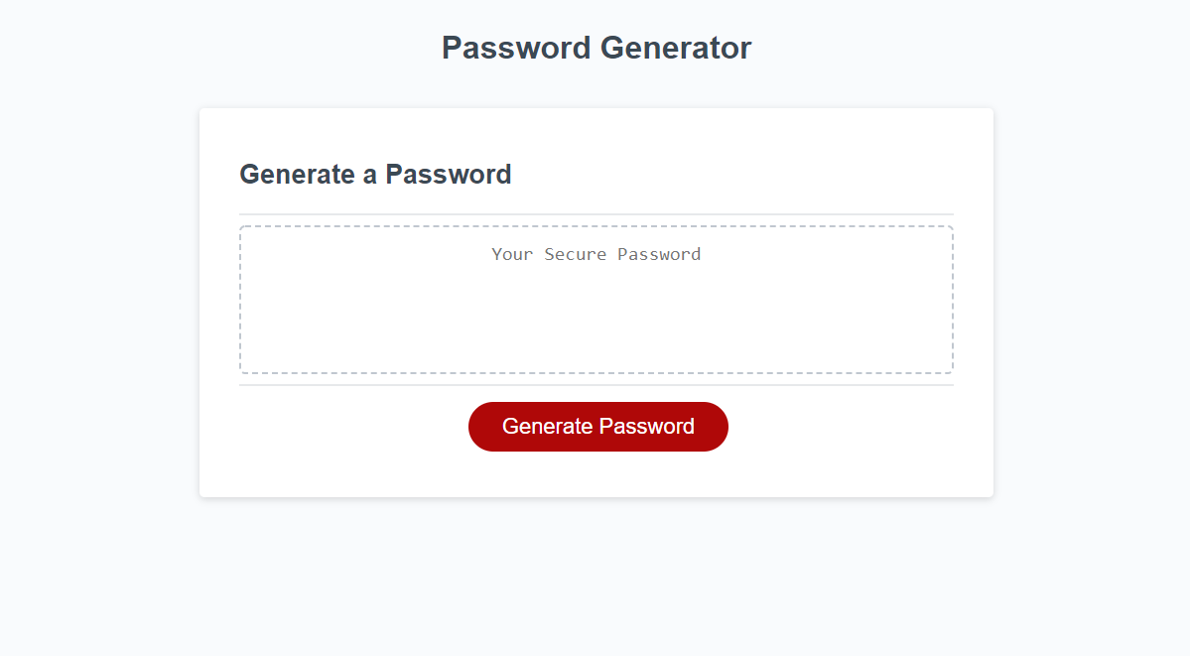Click the Your Secure Password placeholder text

point(595,254)
